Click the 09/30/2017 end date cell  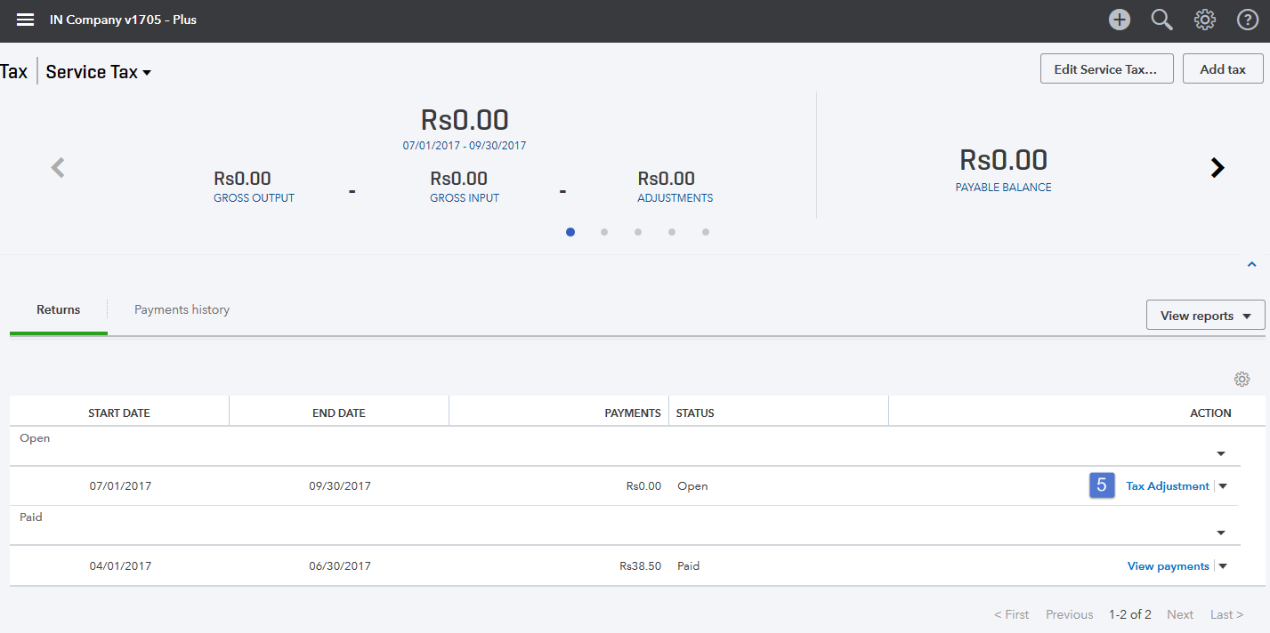[x=340, y=486]
